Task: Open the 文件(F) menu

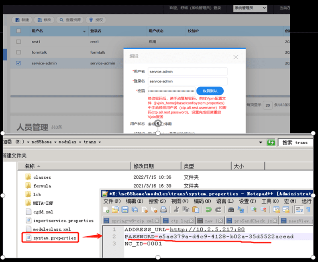Action: pyautogui.click(x=112, y=201)
